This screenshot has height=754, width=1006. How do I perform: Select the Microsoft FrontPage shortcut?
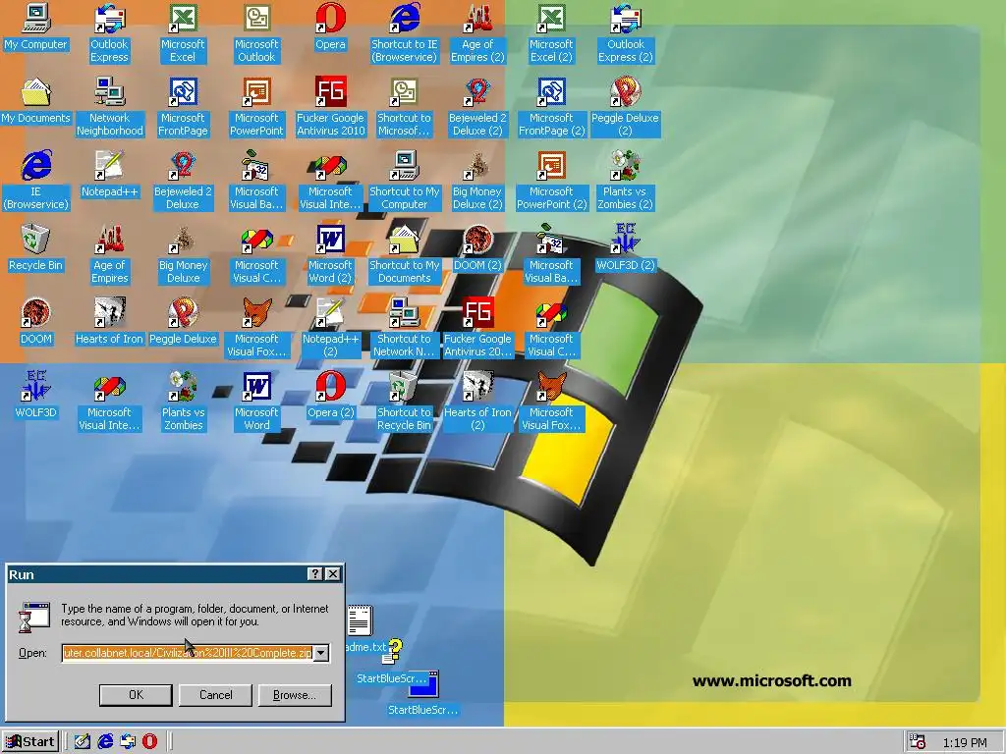coord(183,107)
